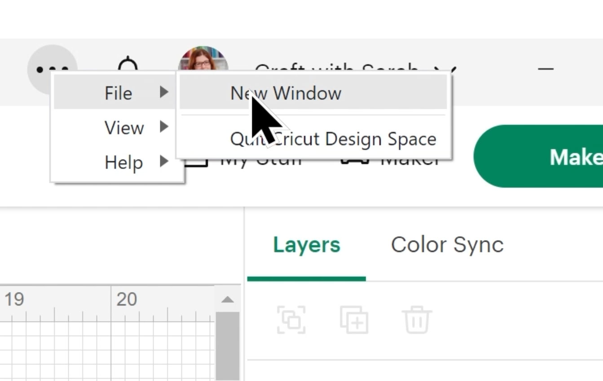The width and height of the screenshot is (603, 381).
Task: Expand the File submenu arrow
Action: [x=164, y=93]
